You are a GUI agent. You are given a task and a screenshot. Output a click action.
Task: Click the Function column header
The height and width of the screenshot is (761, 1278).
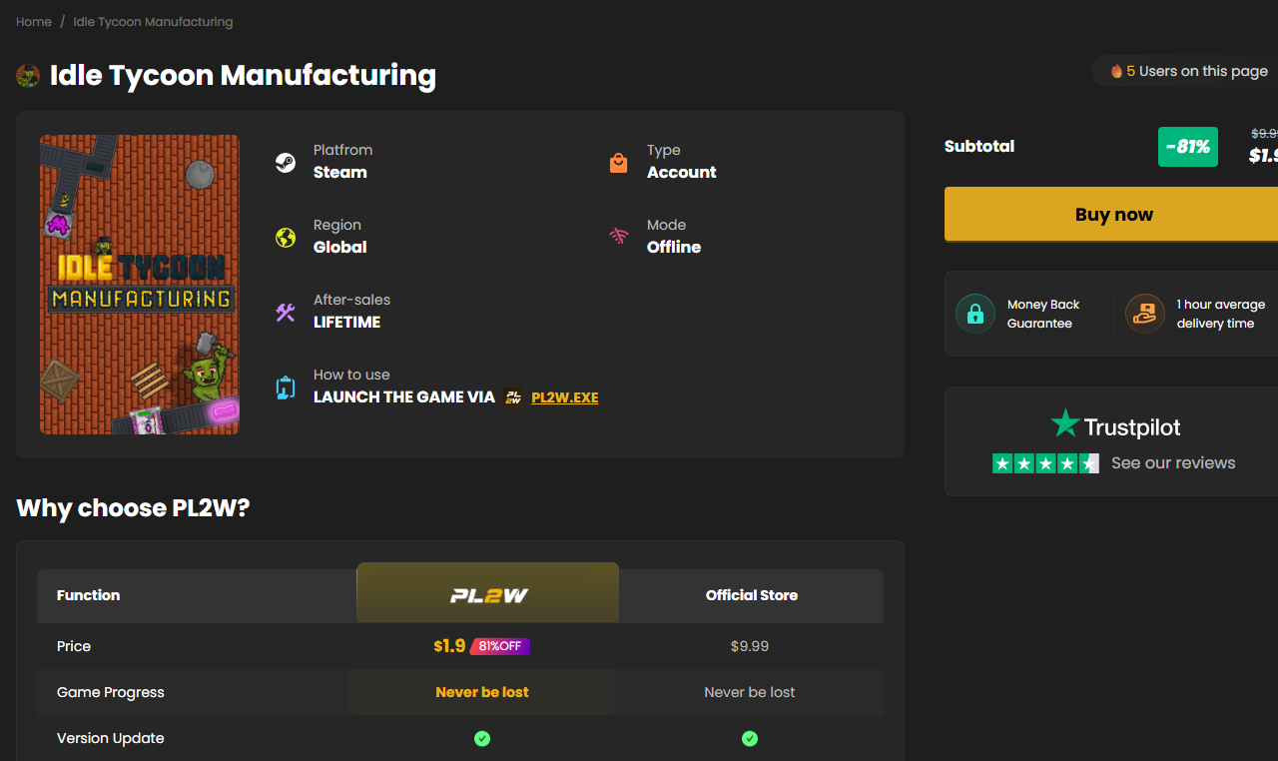pos(88,595)
